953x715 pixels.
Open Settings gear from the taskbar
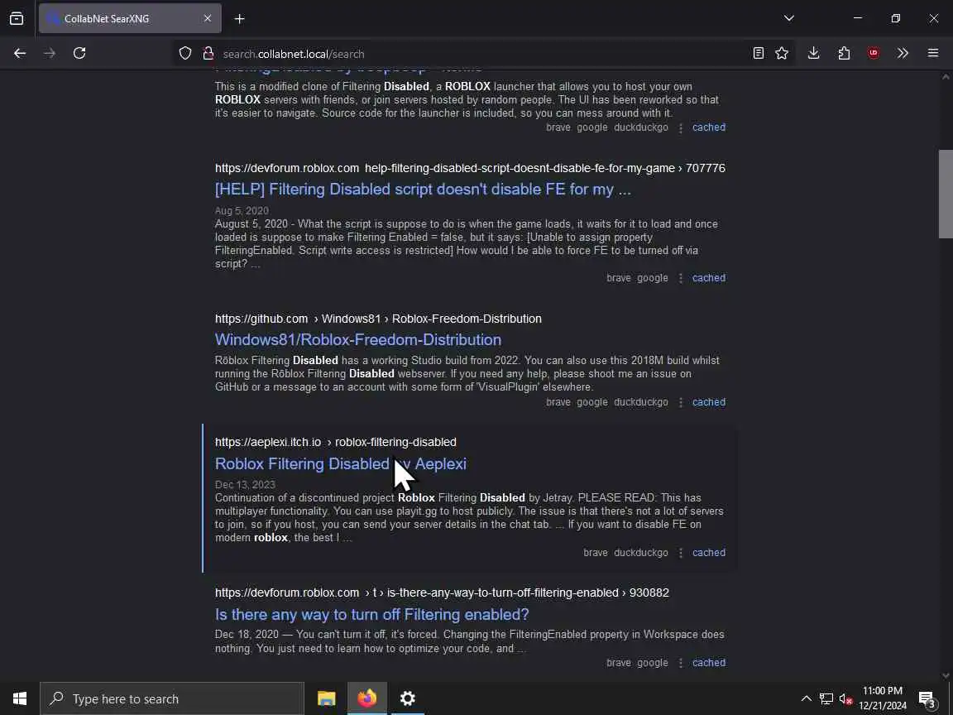(408, 698)
